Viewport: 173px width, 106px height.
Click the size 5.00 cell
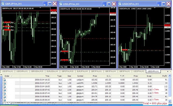pyautogui.click(x=69, y=100)
